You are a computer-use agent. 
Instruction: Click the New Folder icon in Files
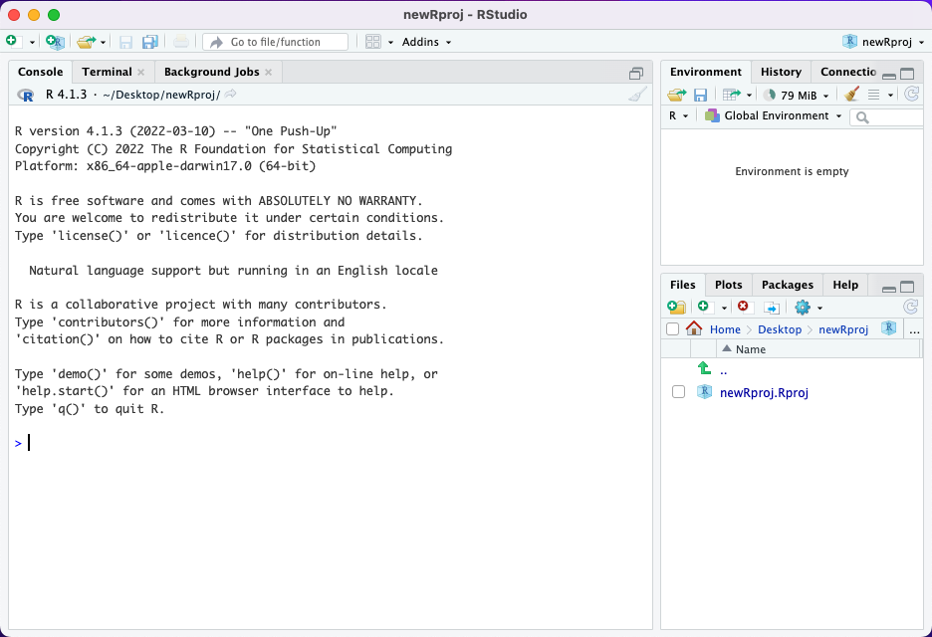[x=676, y=308]
